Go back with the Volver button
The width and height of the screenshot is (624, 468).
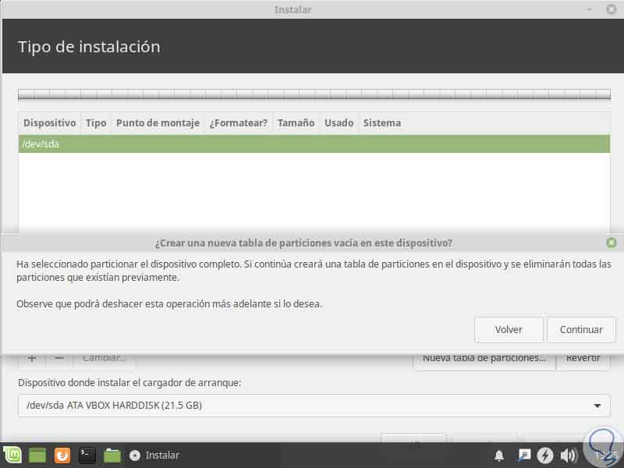pos(509,329)
